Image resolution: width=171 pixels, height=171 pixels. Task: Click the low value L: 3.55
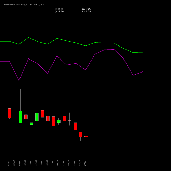click(87, 12)
